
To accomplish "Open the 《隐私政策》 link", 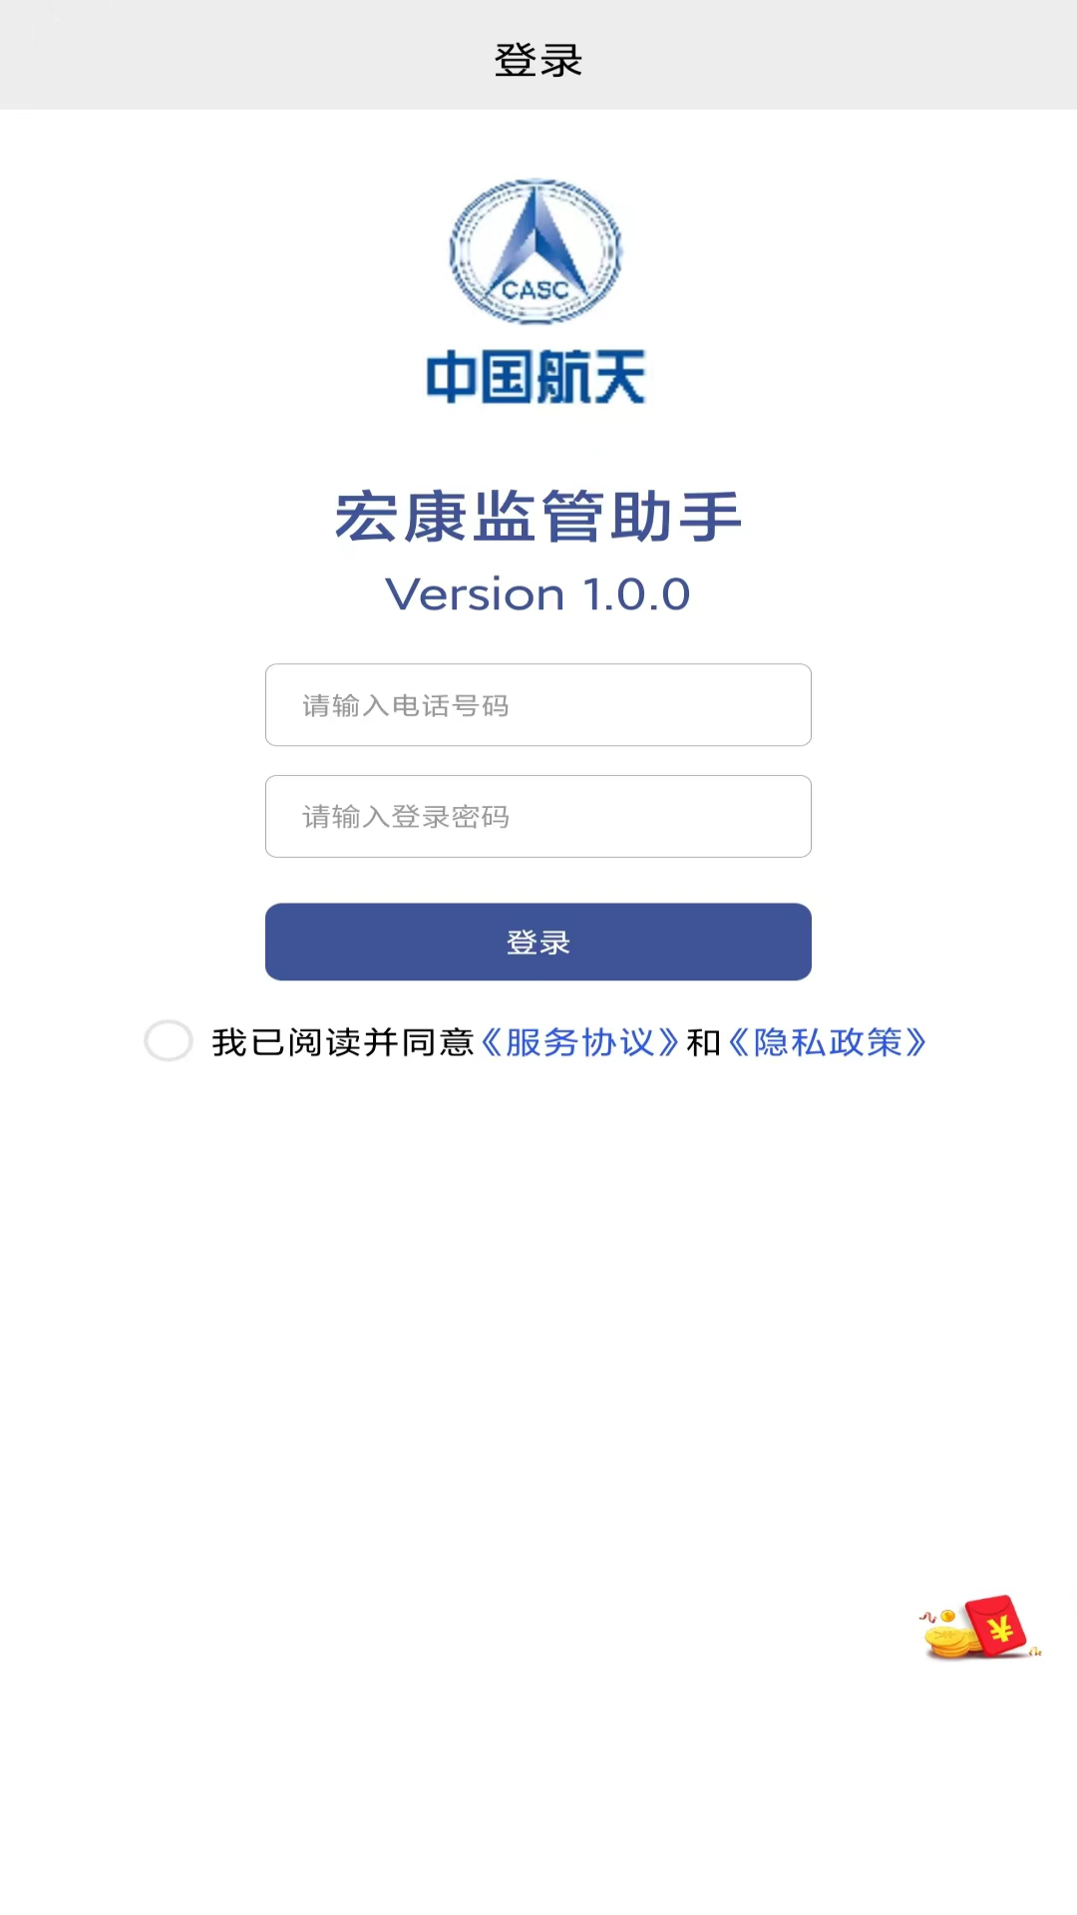I will (x=828, y=1042).
